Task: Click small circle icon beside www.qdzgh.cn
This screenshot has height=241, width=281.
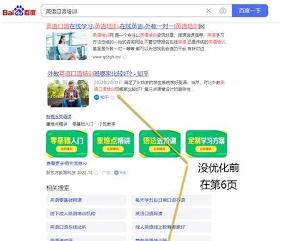Action: [x=125, y=57]
